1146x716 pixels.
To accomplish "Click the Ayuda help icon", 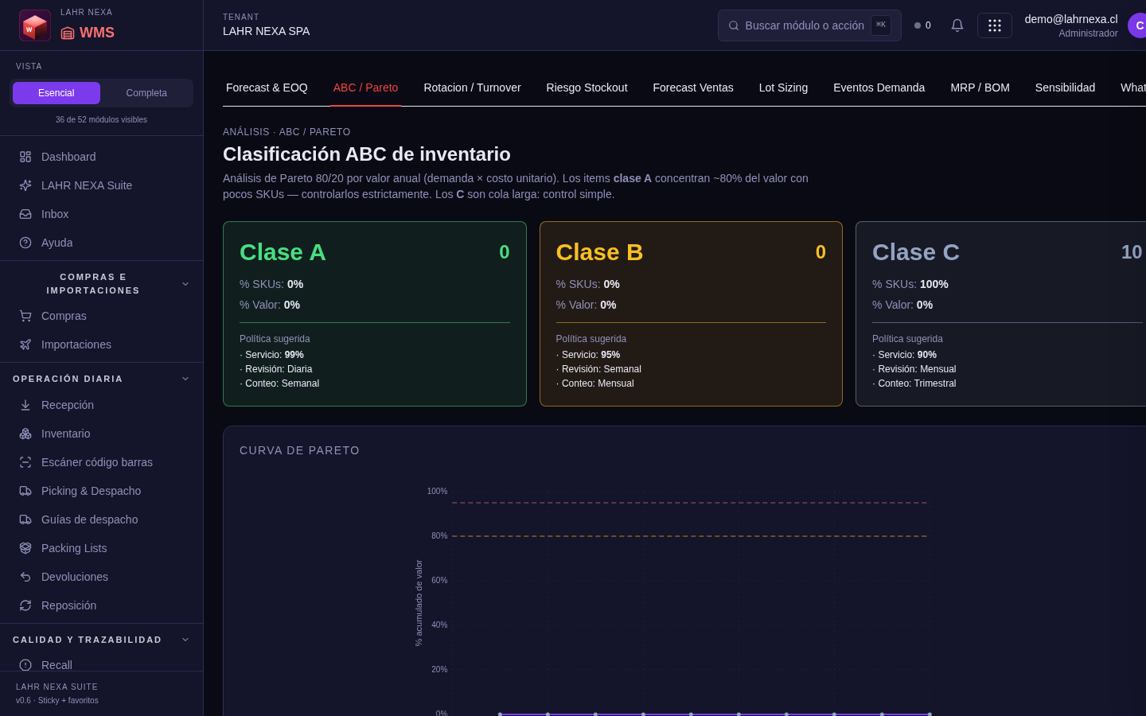I will click(x=25, y=243).
